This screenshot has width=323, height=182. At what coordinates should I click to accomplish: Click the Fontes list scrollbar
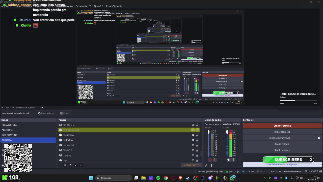(x=201, y=153)
